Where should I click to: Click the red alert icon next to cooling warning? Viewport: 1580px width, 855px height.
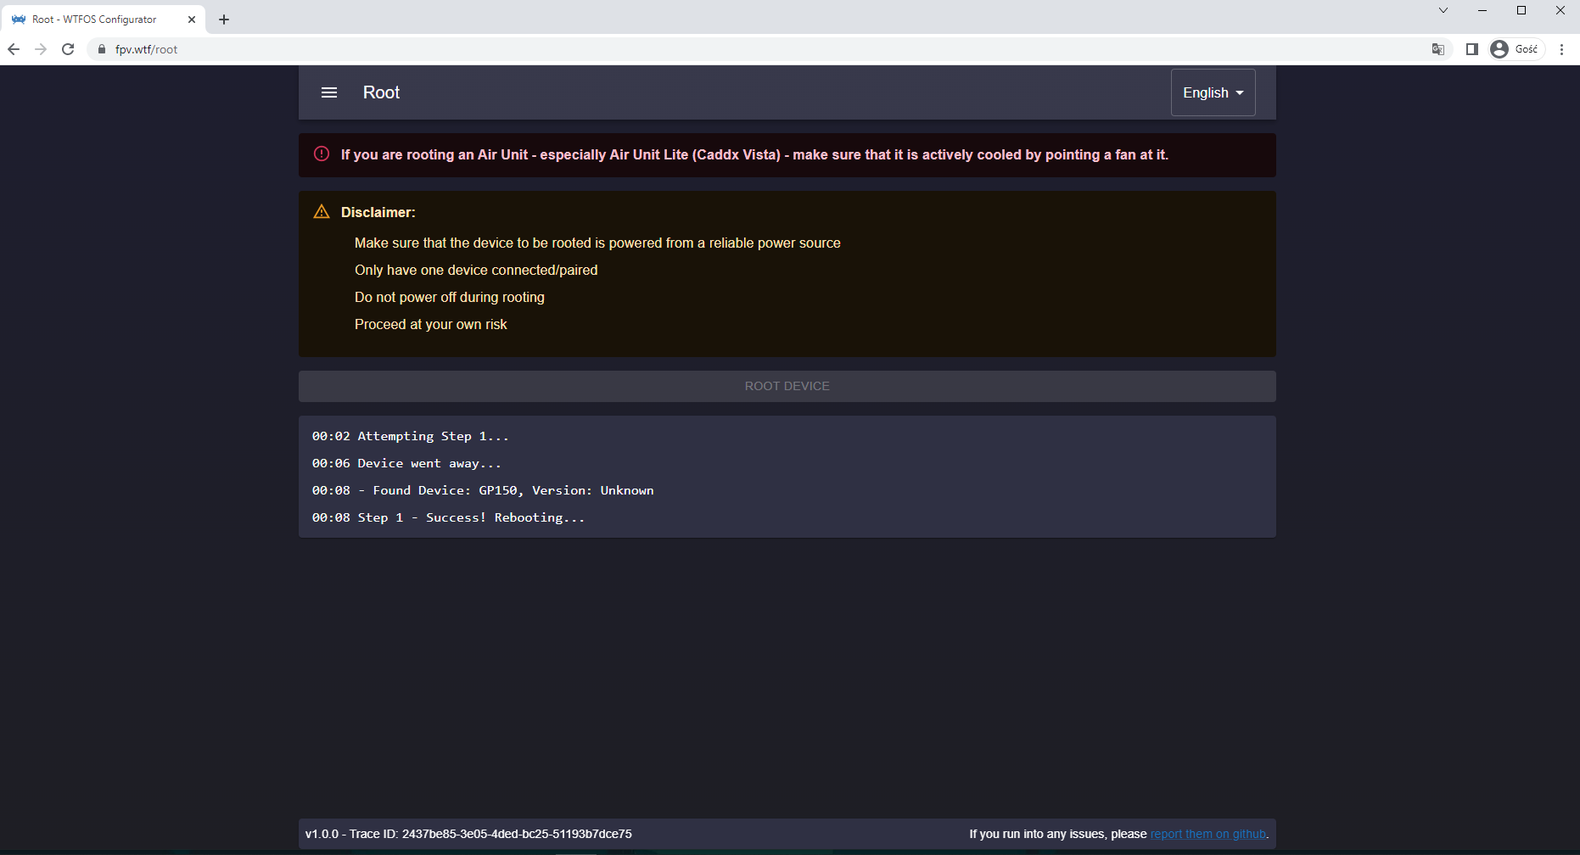(321, 154)
